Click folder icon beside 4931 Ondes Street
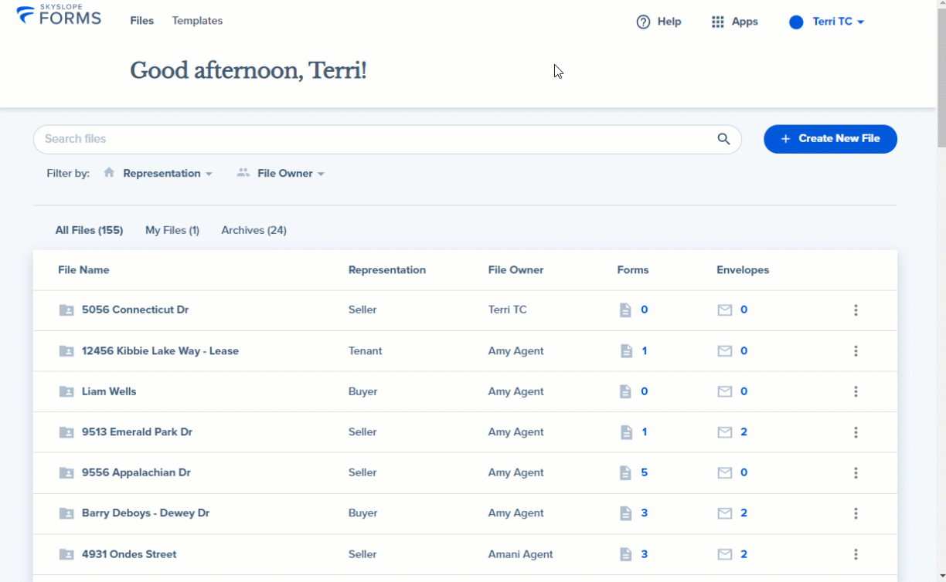 (x=67, y=554)
